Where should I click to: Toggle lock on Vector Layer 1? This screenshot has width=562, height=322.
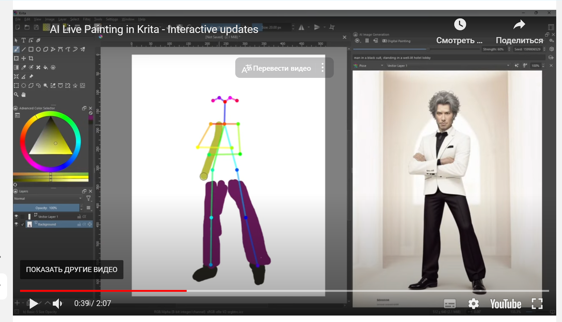click(79, 217)
